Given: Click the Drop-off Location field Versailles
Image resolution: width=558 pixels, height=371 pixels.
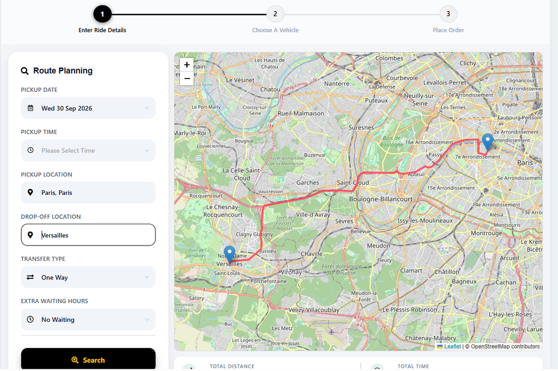Looking at the screenshot, I should point(88,235).
